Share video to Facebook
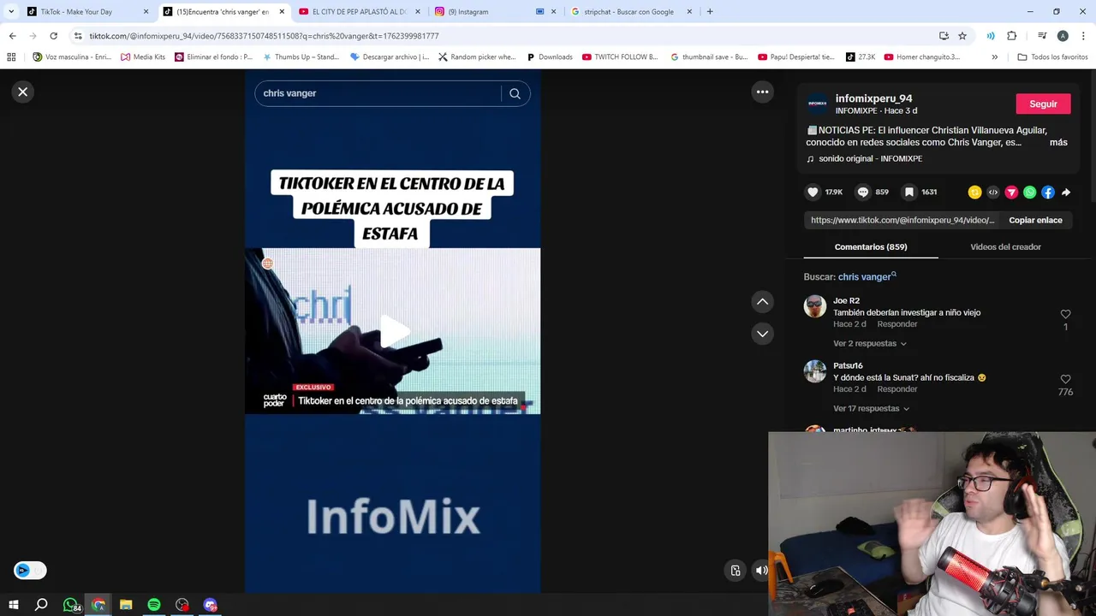Screen dimensions: 1096x616 (x=1048, y=192)
